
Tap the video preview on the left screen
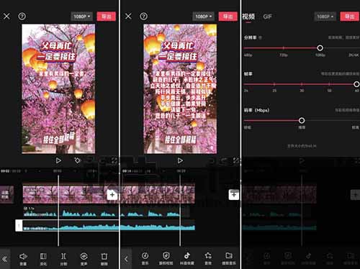pyautogui.click(x=58, y=88)
